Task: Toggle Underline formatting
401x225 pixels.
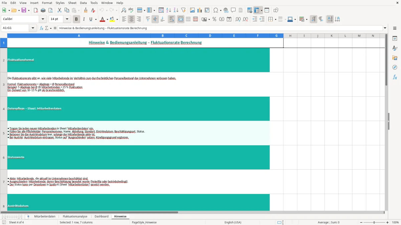Action: point(91,19)
